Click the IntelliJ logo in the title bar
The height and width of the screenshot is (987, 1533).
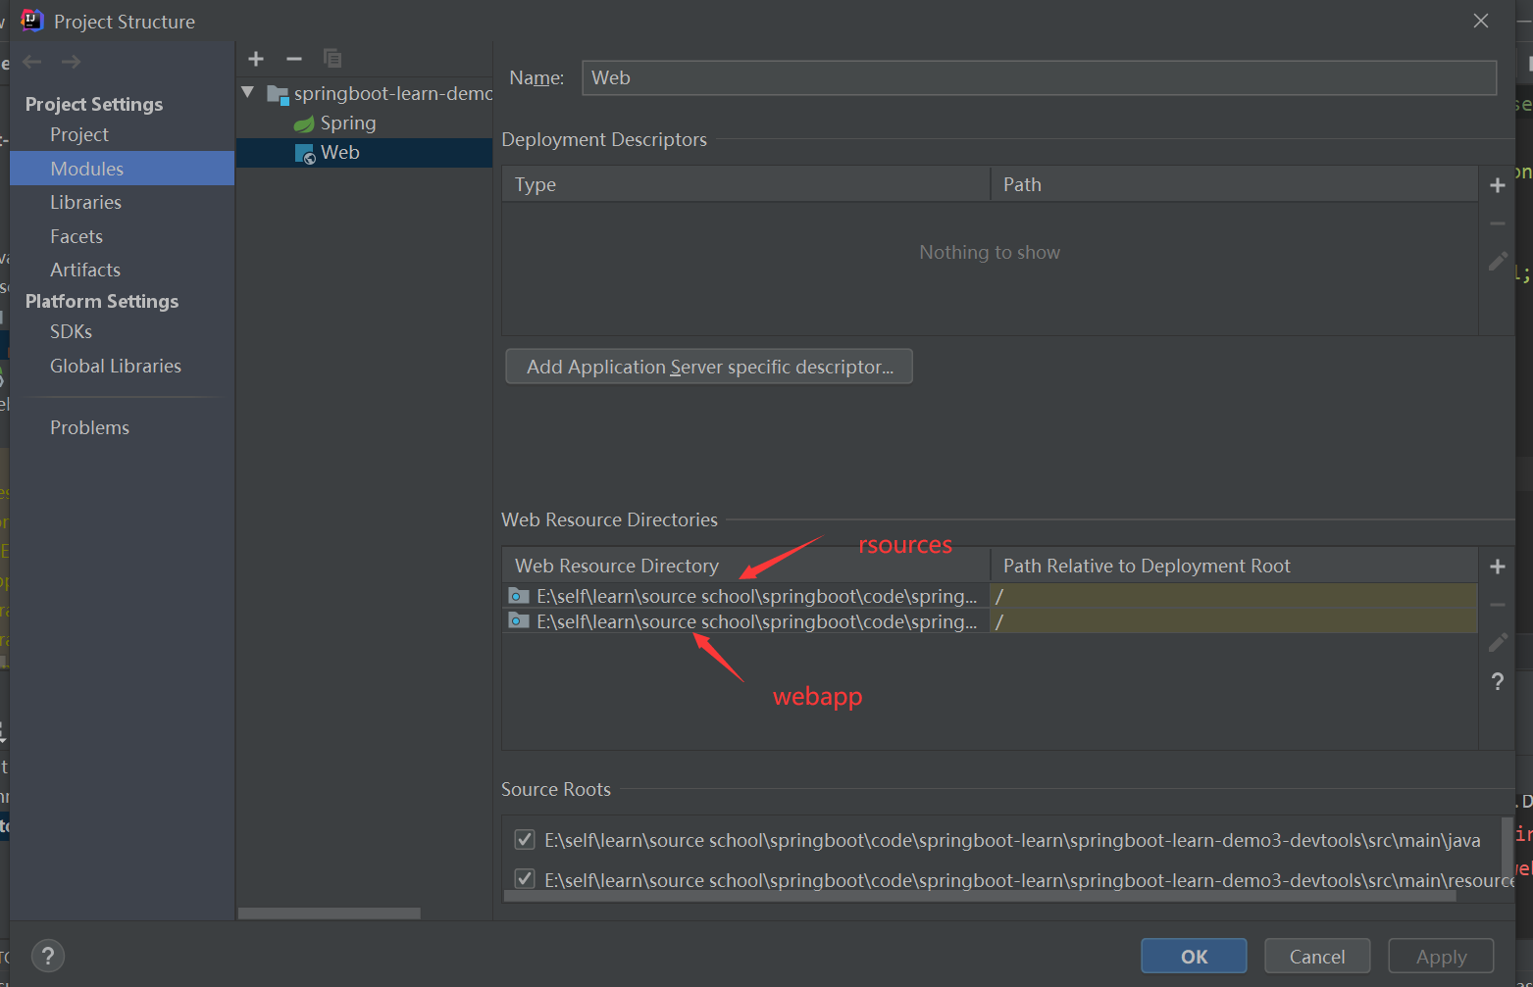coord(32,21)
